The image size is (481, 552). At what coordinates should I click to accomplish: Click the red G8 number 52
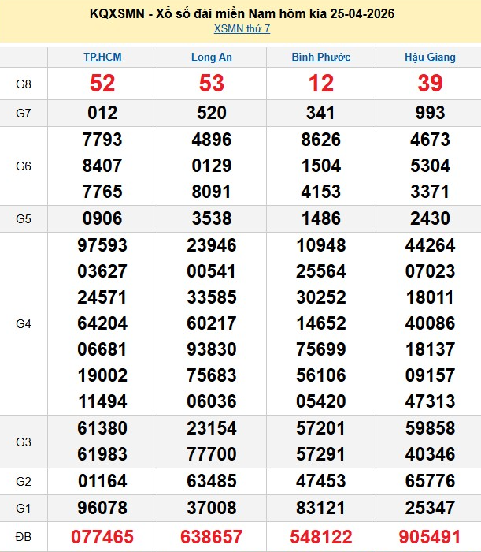pyautogui.click(x=102, y=84)
